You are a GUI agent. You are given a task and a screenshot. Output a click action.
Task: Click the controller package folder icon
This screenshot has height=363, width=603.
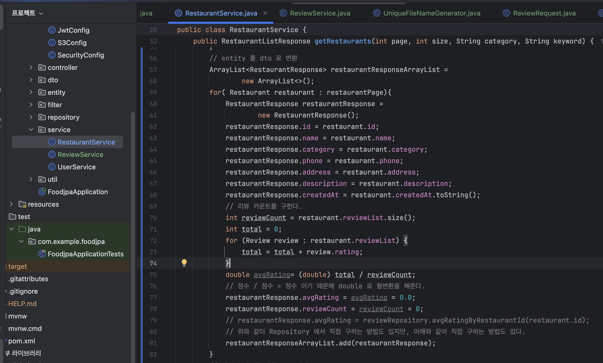click(x=42, y=68)
